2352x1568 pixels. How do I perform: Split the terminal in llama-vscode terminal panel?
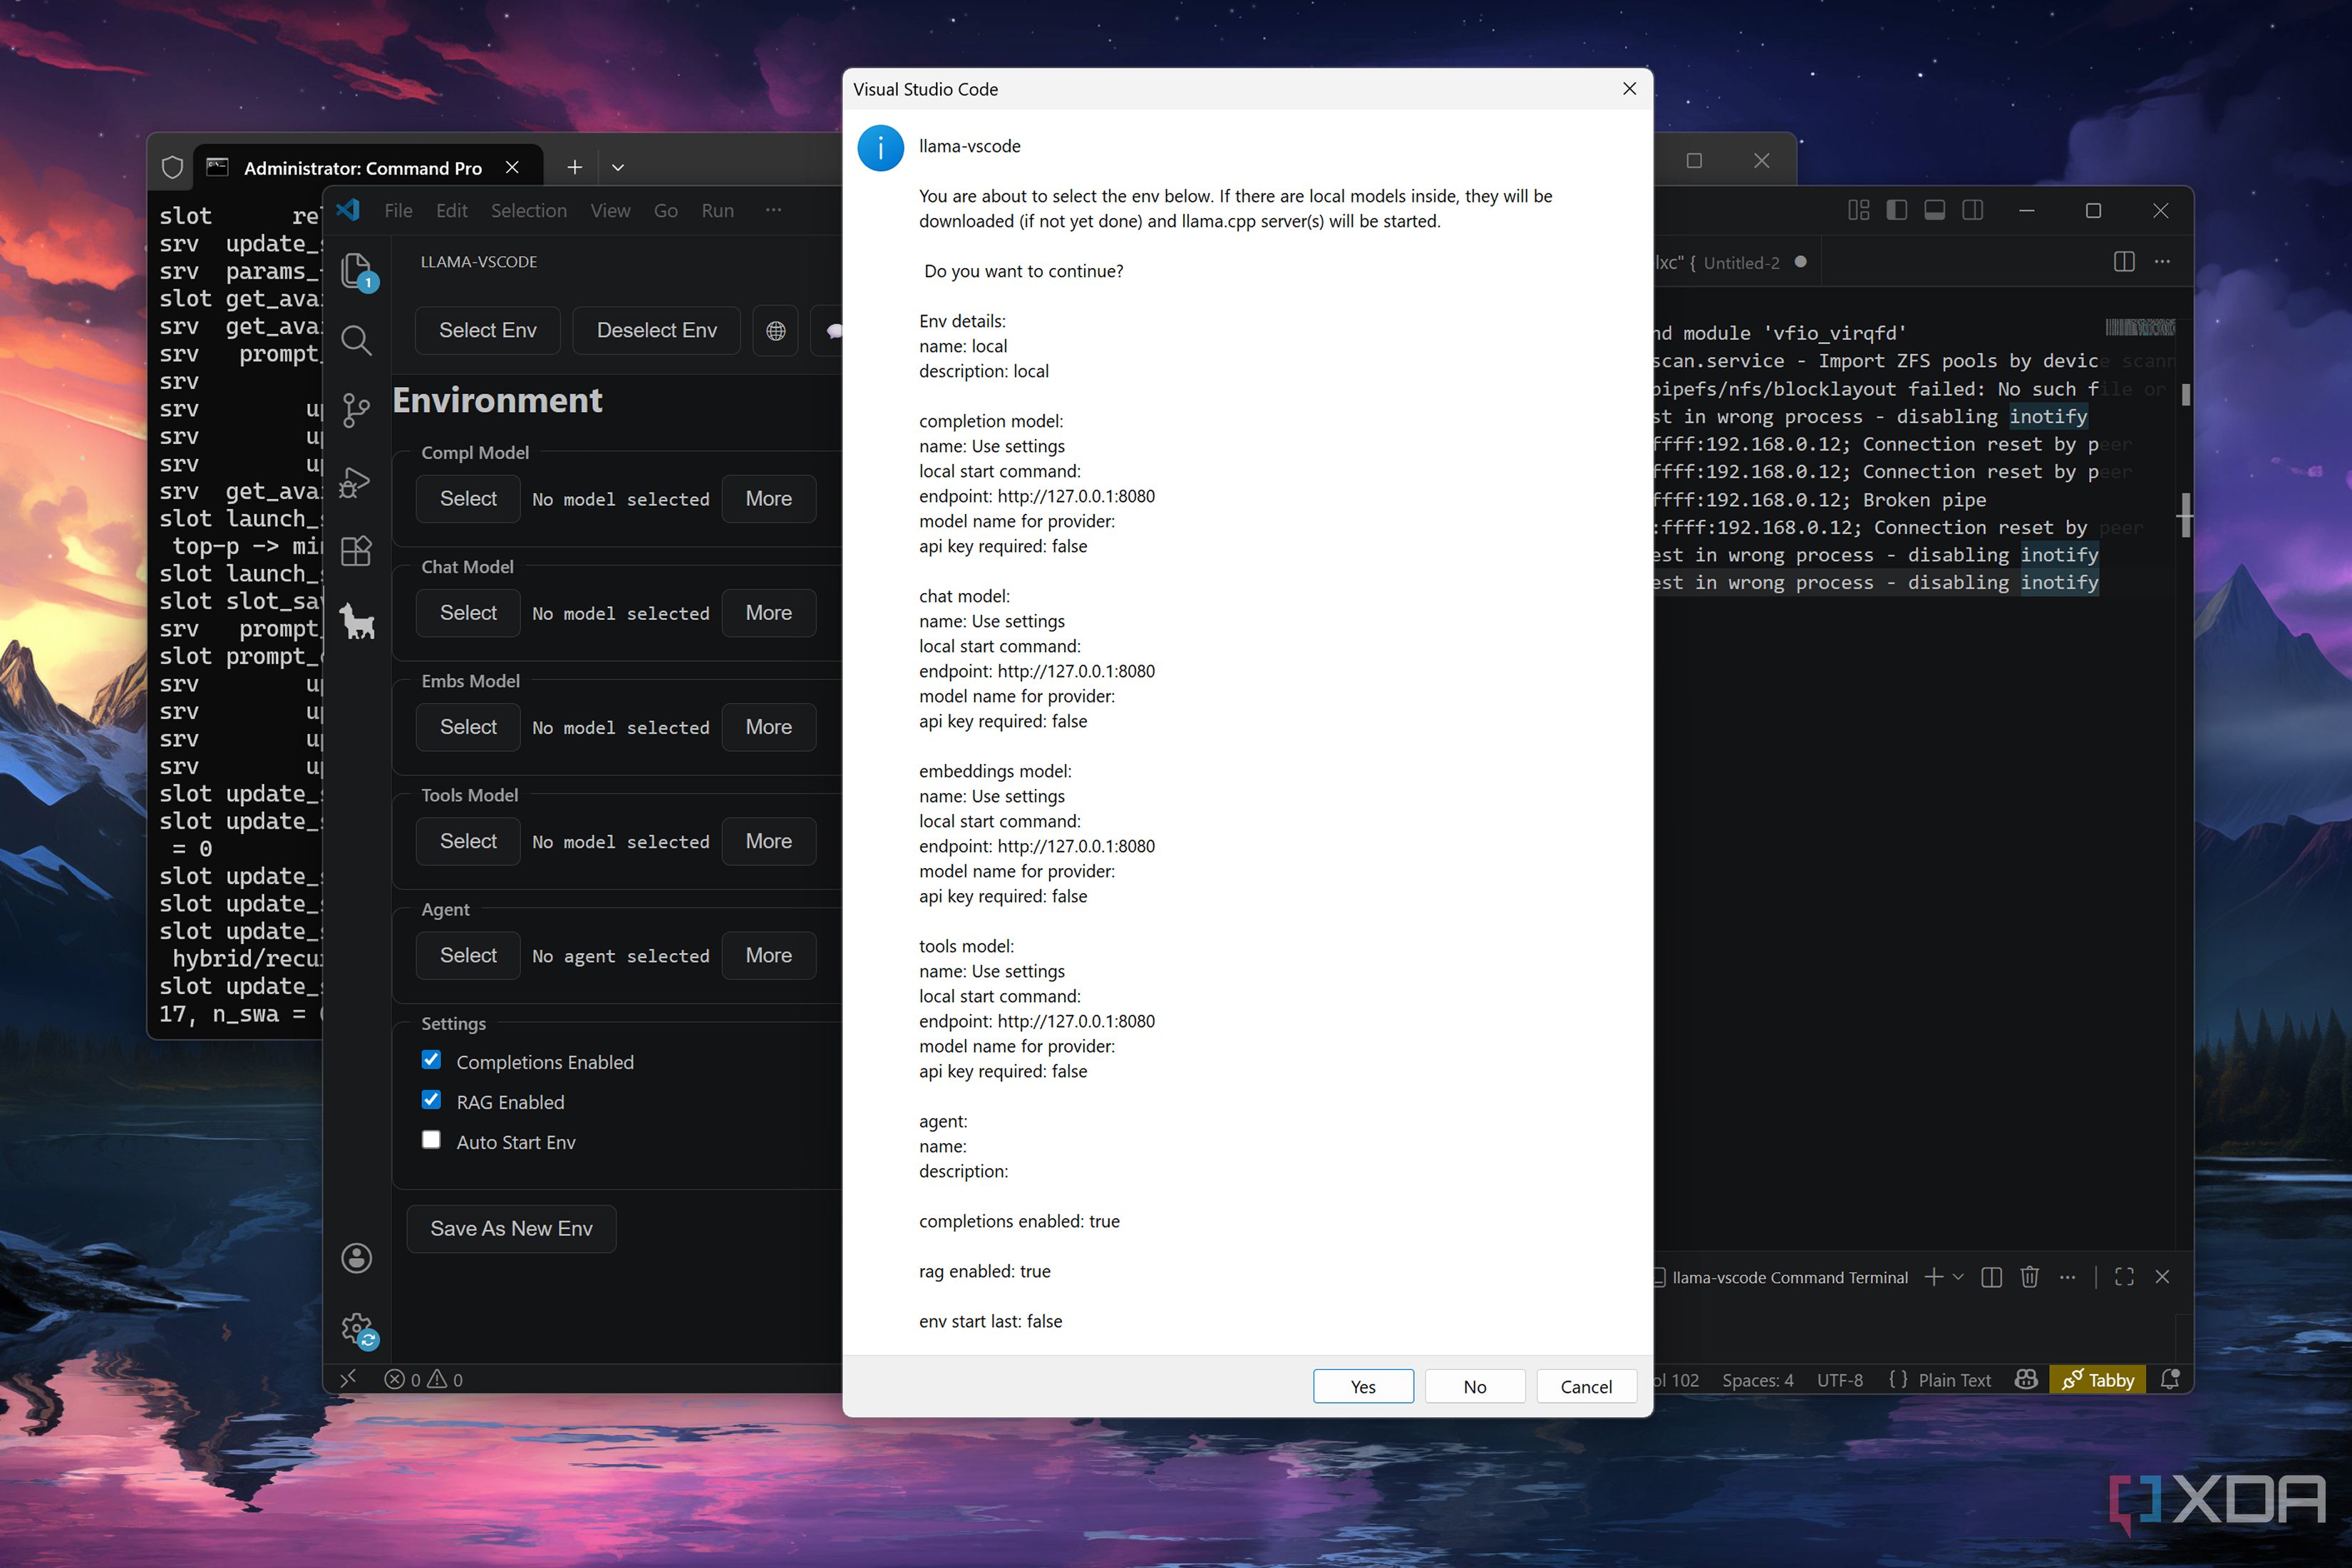[1991, 1277]
